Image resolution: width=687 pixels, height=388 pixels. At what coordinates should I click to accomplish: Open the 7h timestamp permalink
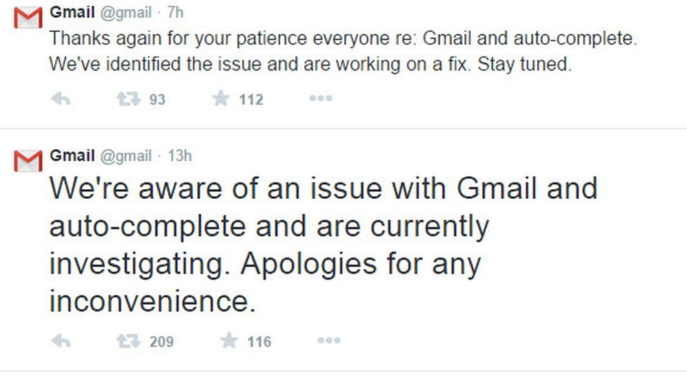coord(175,13)
